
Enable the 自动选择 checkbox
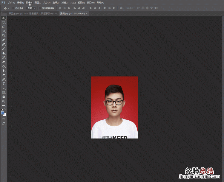(x=13, y=8)
